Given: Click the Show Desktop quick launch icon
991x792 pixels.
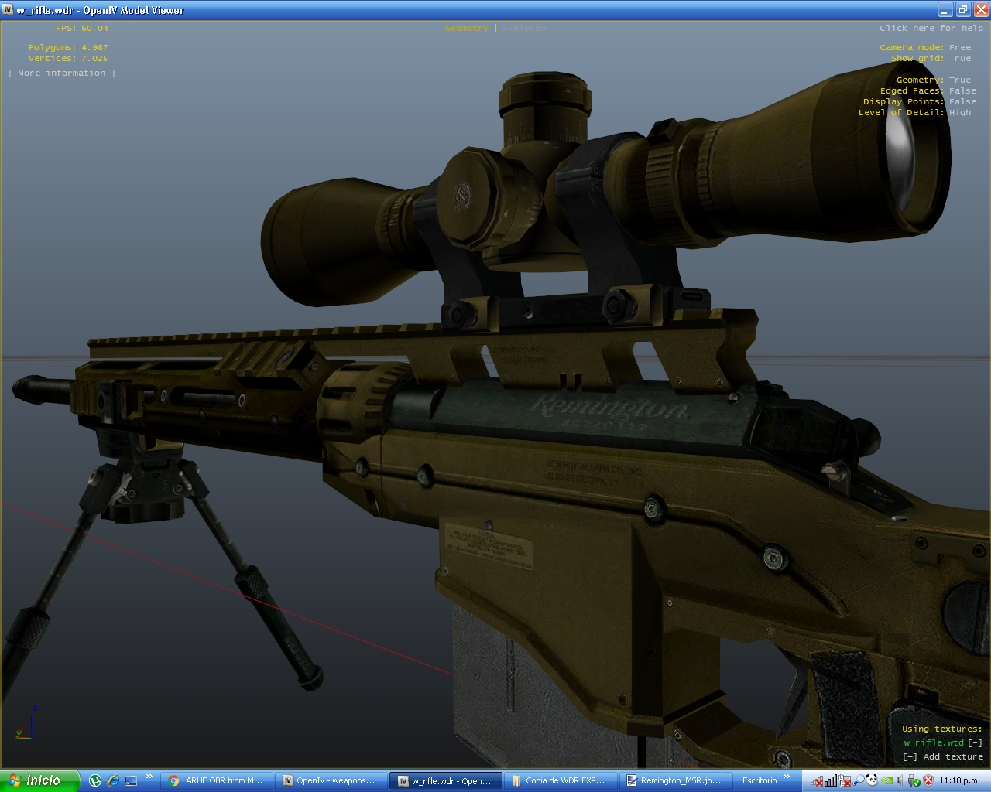Looking at the screenshot, I should point(131,780).
